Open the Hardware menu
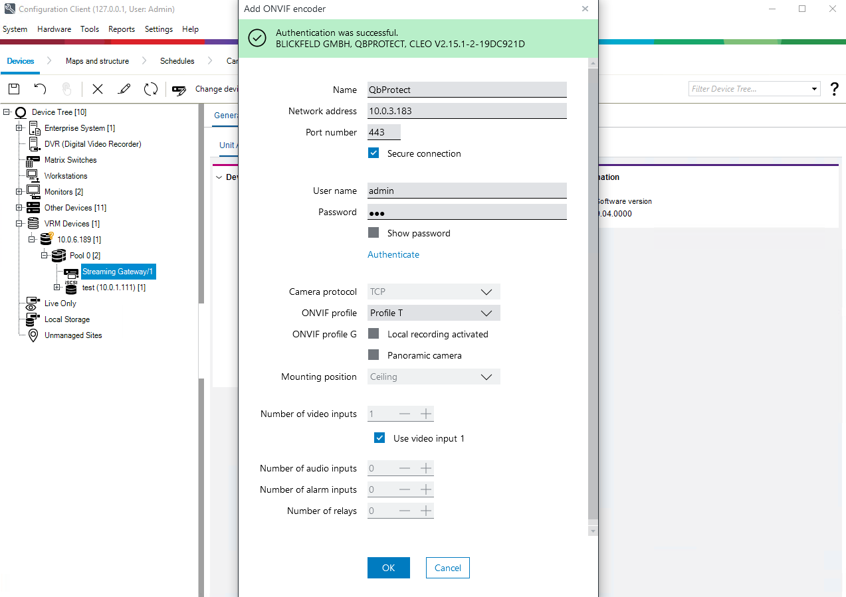The height and width of the screenshot is (597, 846). point(54,29)
